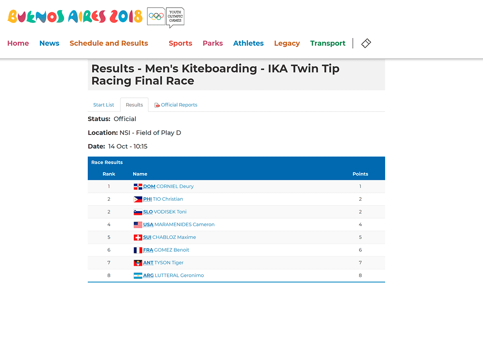This screenshot has height=340, width=483.
Task: Open the ticket icon in navigation bar
Action: coord(366,43)
